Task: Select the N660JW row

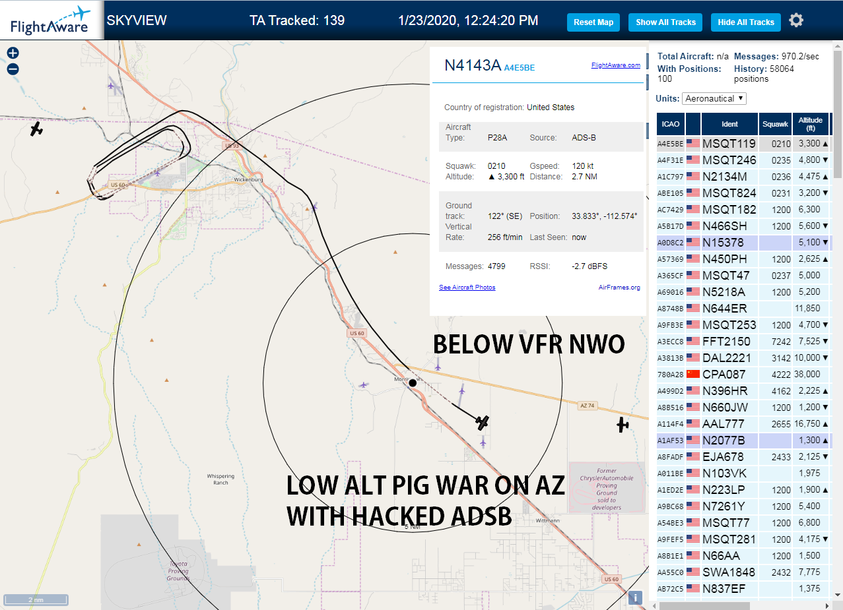Action: click(x=743, y=407)
